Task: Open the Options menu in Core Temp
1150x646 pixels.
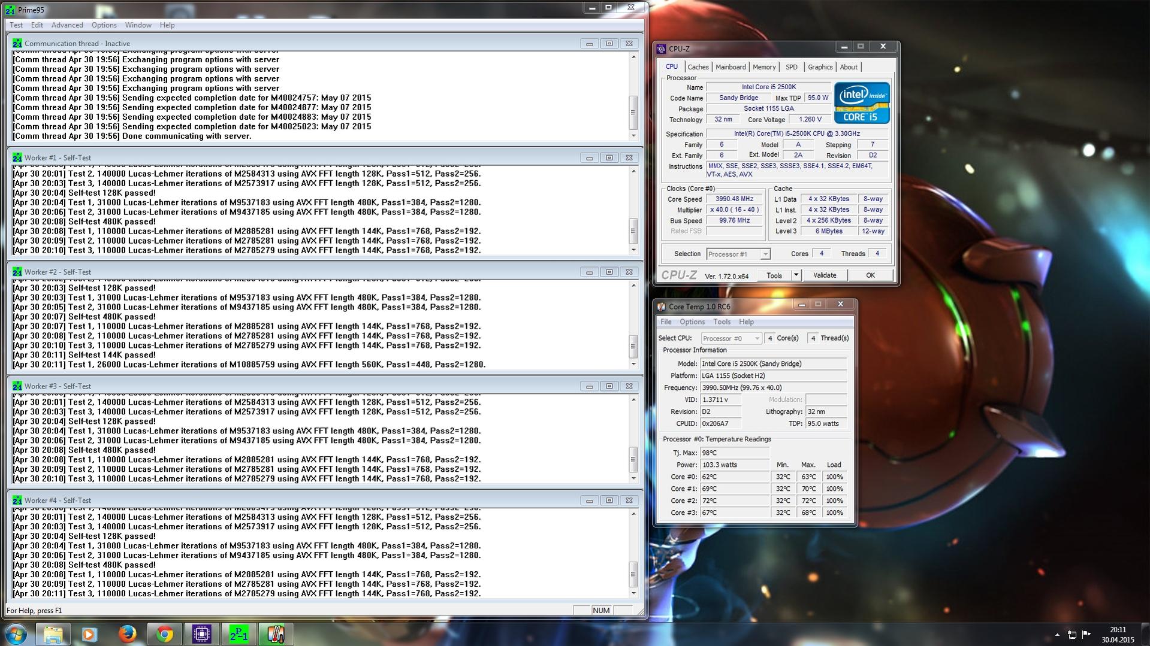Action: pos(692,322)
